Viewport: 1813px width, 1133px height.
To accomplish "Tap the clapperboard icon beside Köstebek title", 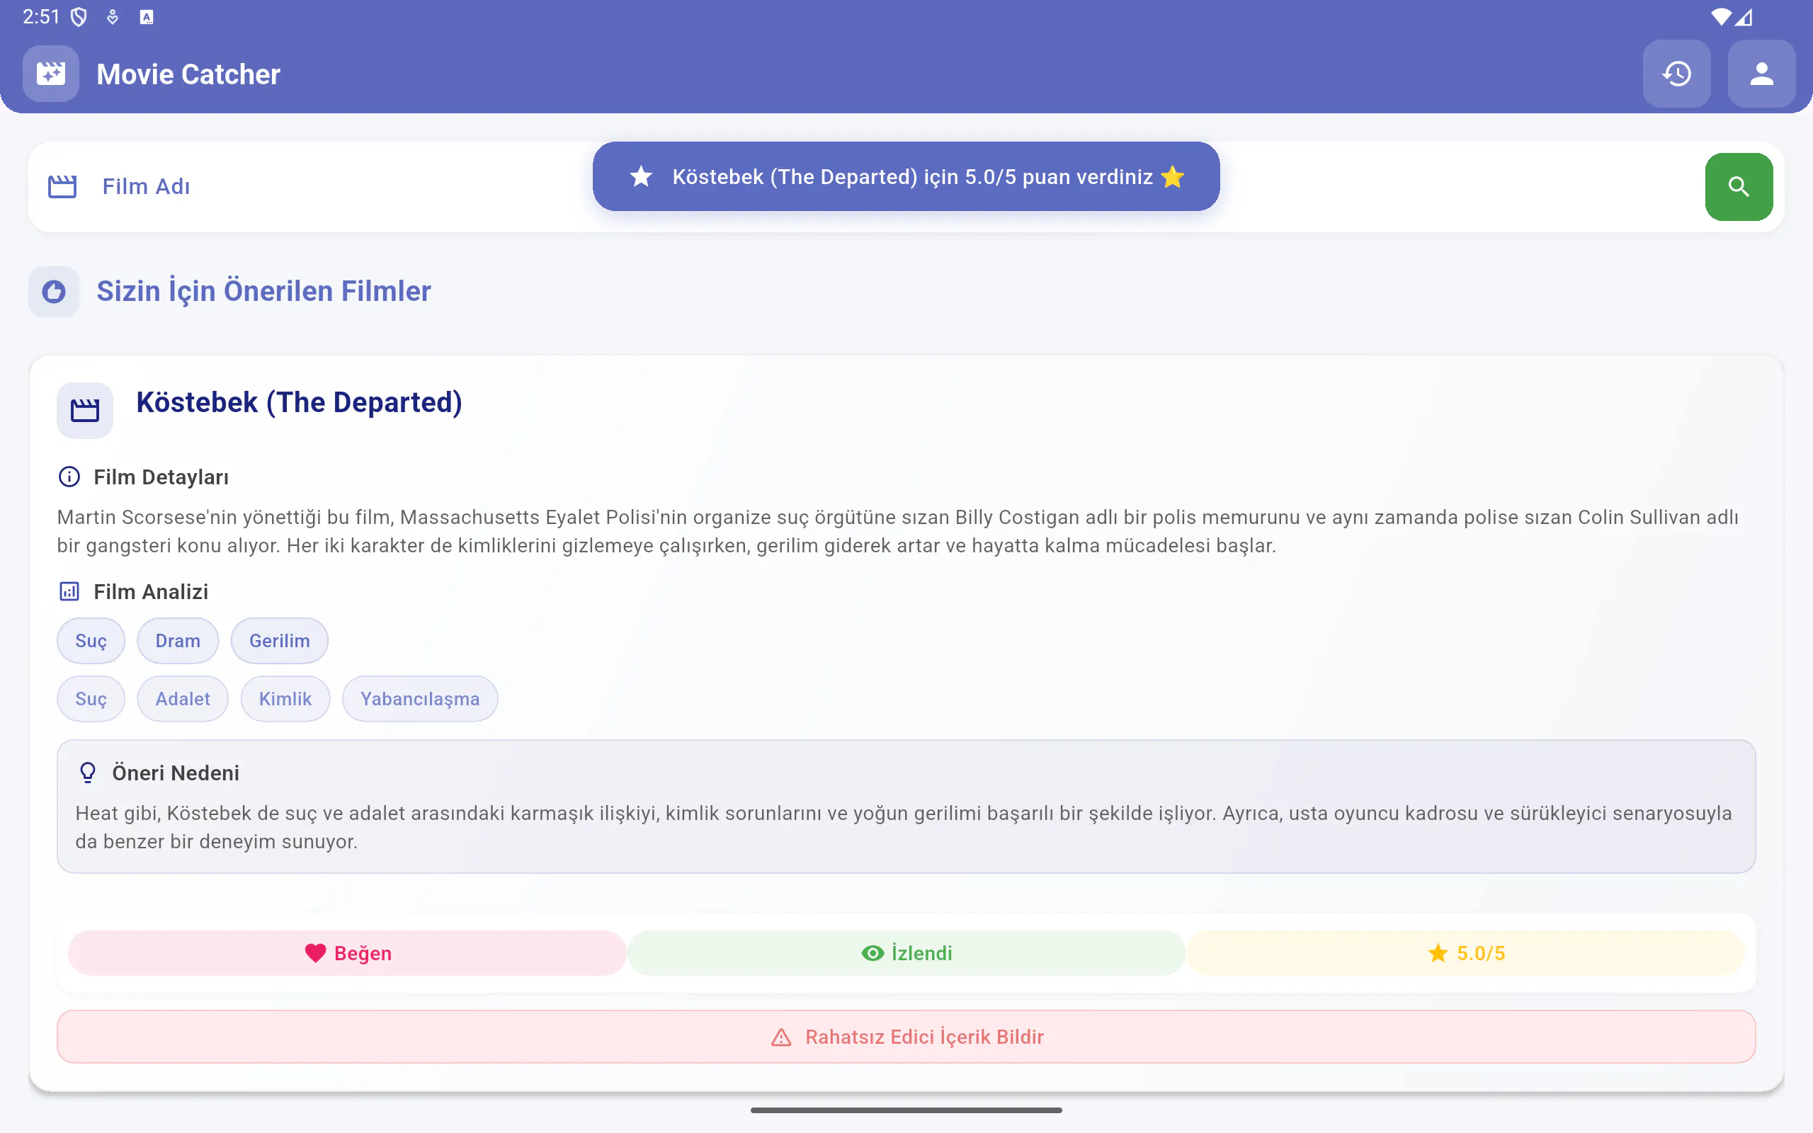I will click(x=85, y=411).
